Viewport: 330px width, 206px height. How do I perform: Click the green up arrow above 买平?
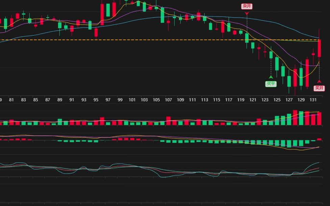click(271, 77)
